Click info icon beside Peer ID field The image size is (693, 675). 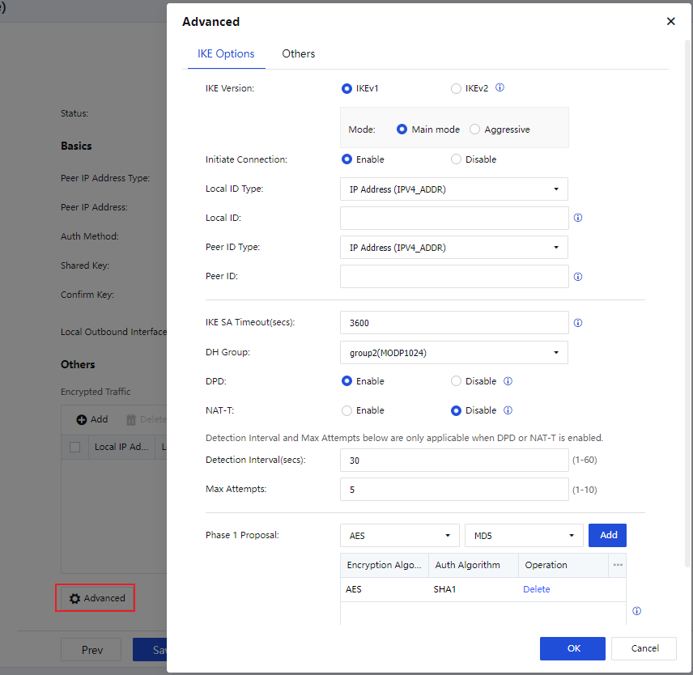[578, 276]
